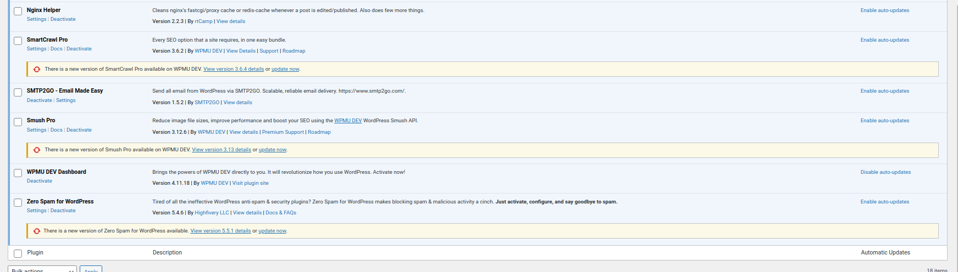This screenshot has height=272, width=958.
Task: Select the SmartCrawl Pro checkbox
Action: 18,41
